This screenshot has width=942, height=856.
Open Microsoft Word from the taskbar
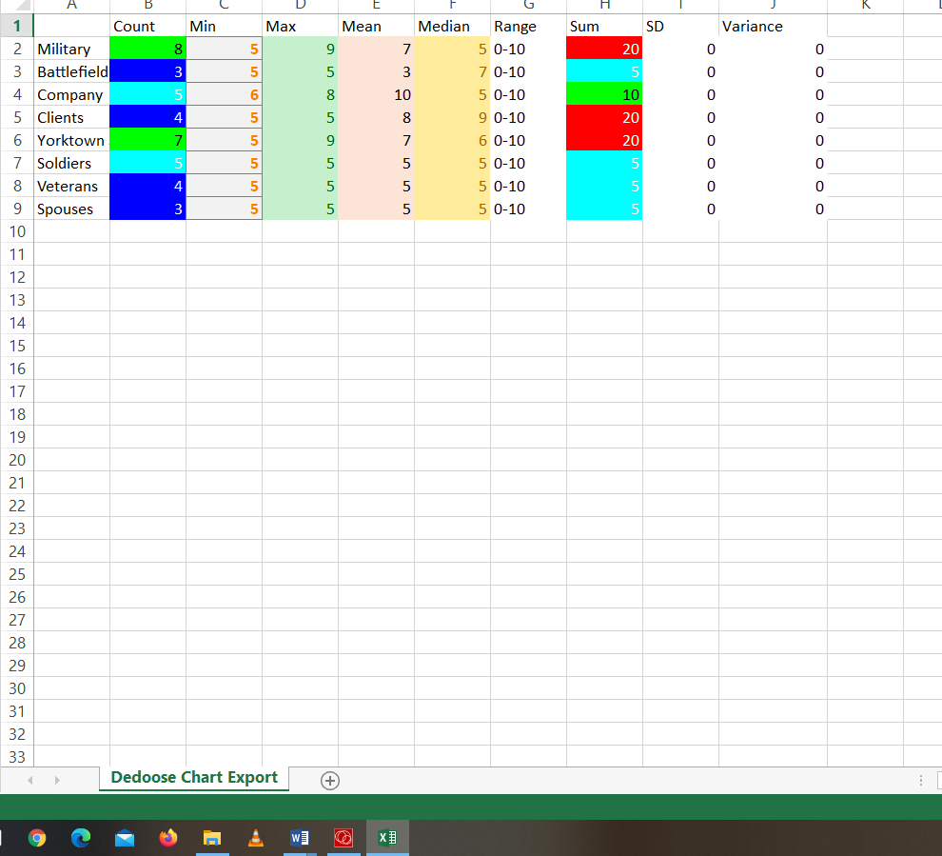[300, 838]
